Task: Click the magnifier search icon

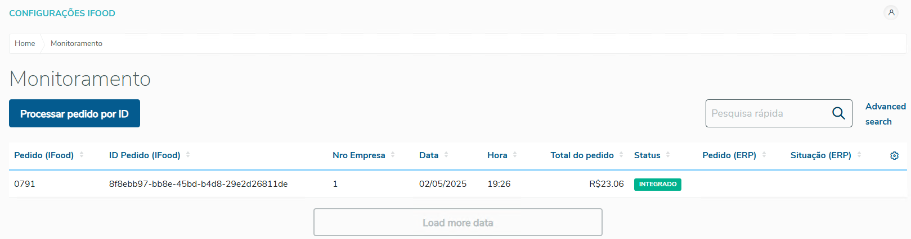Action: [x=838, y=113]
